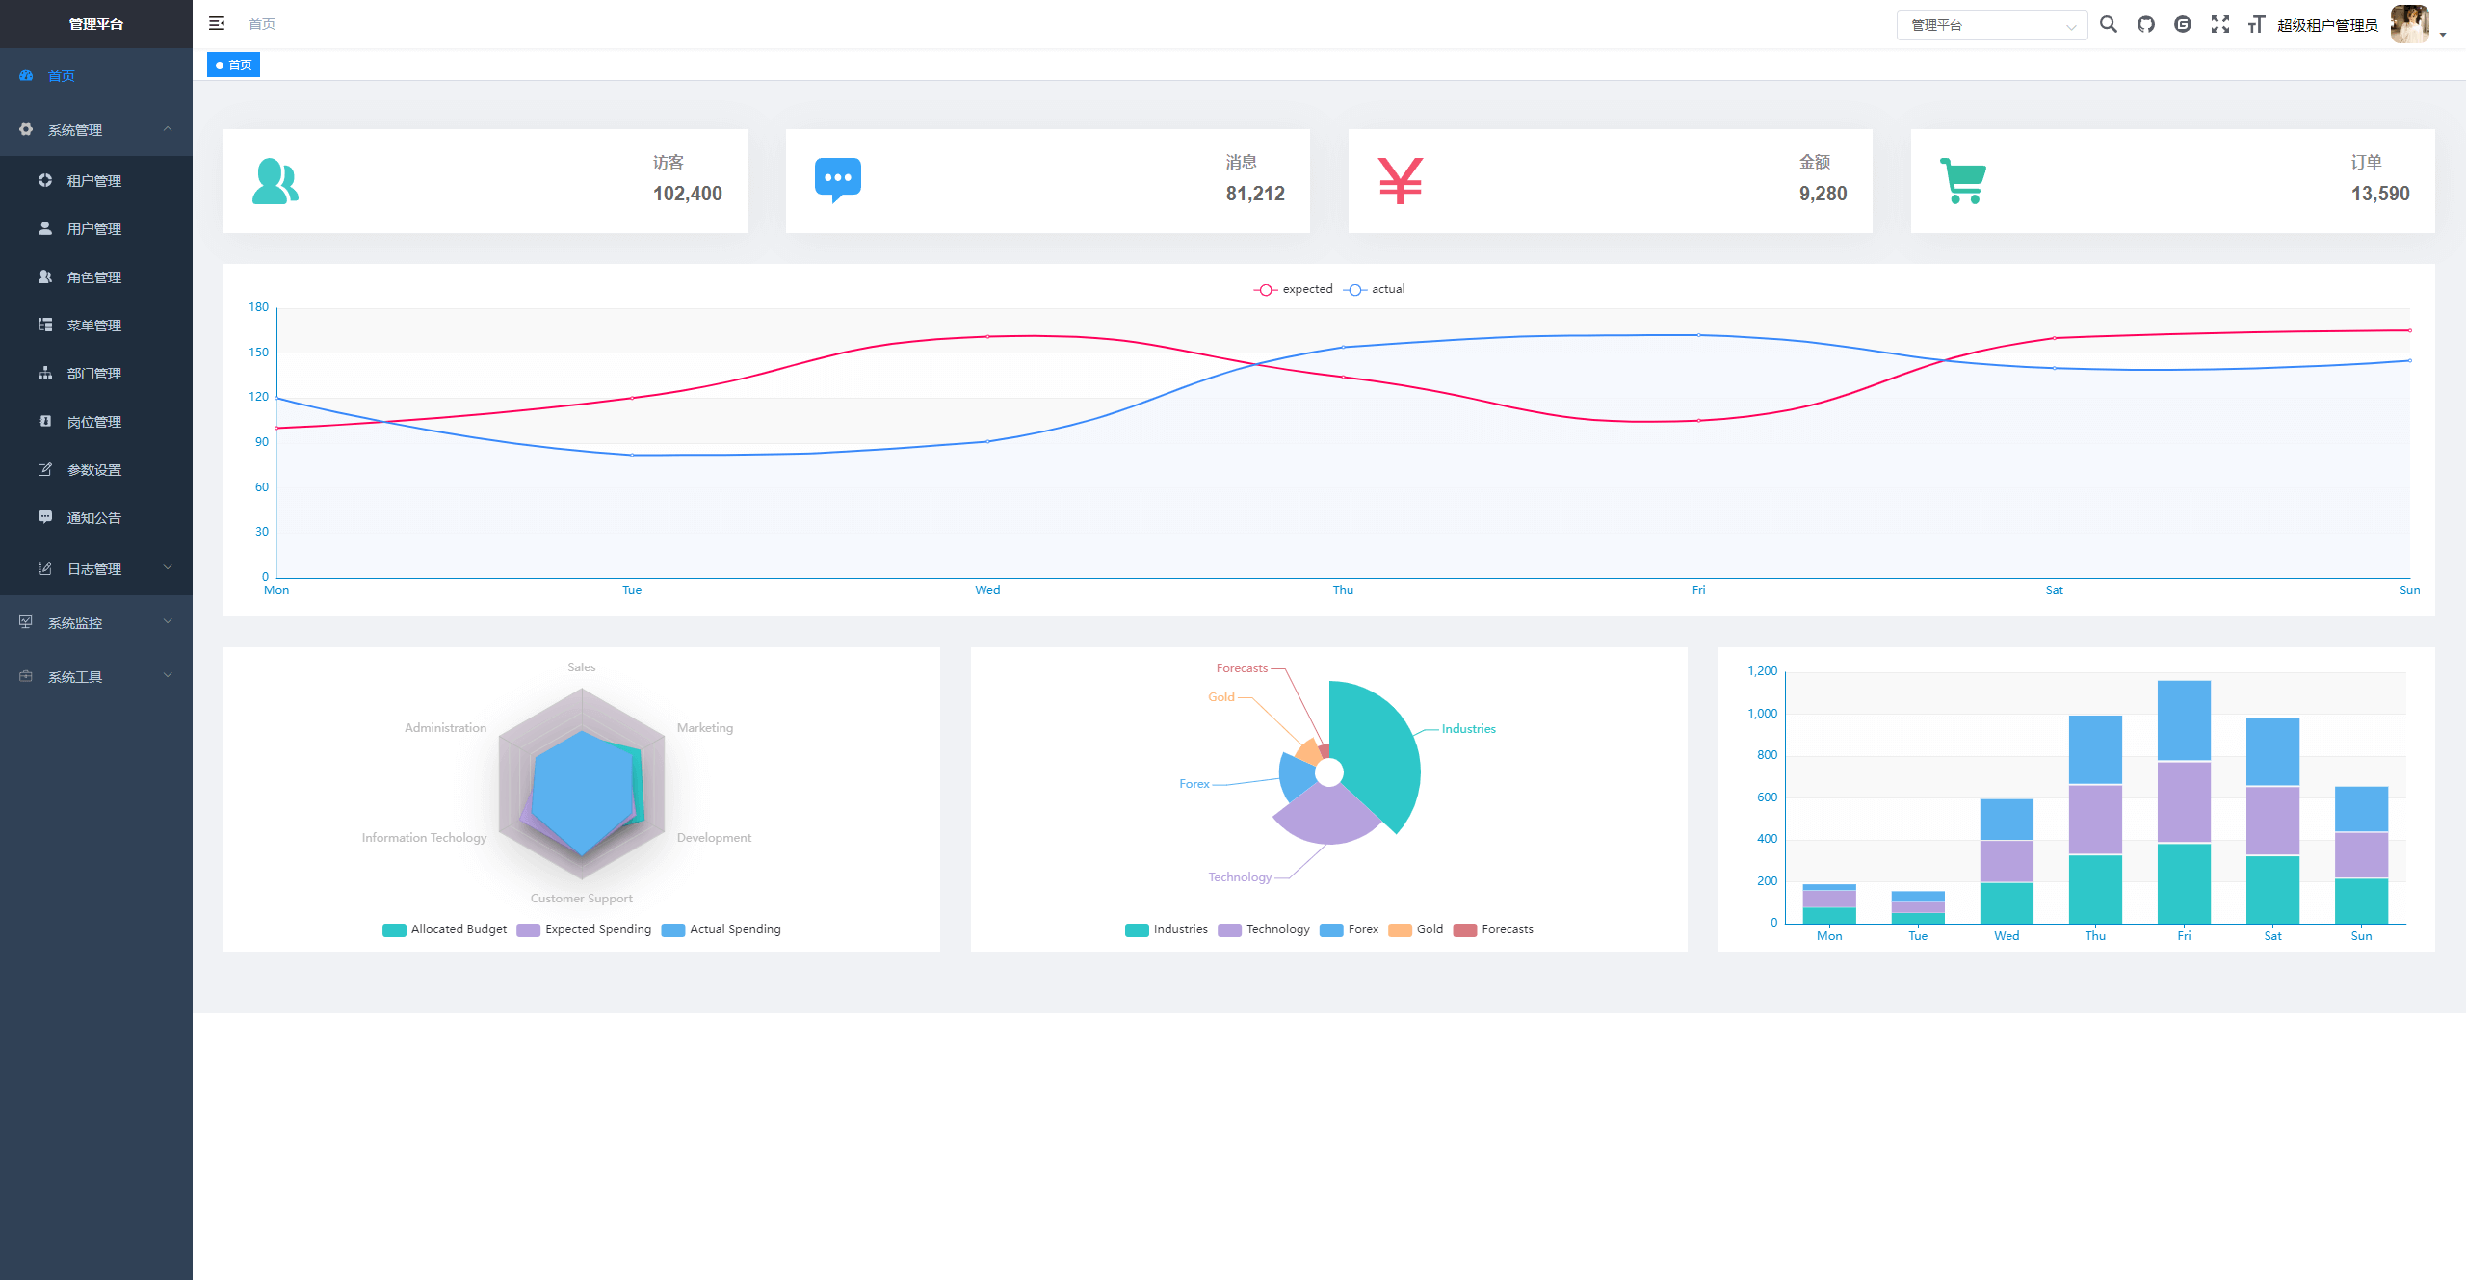Image resolution: width=2466 pixels, height=1280 pixels.
Task: Click the search magnifier icon in top bar
Action: (2109, 23)
